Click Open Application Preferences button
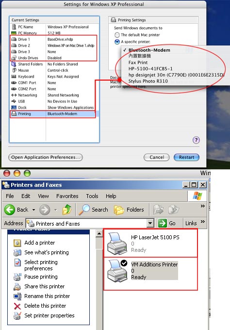 click(x=46, y=157)
